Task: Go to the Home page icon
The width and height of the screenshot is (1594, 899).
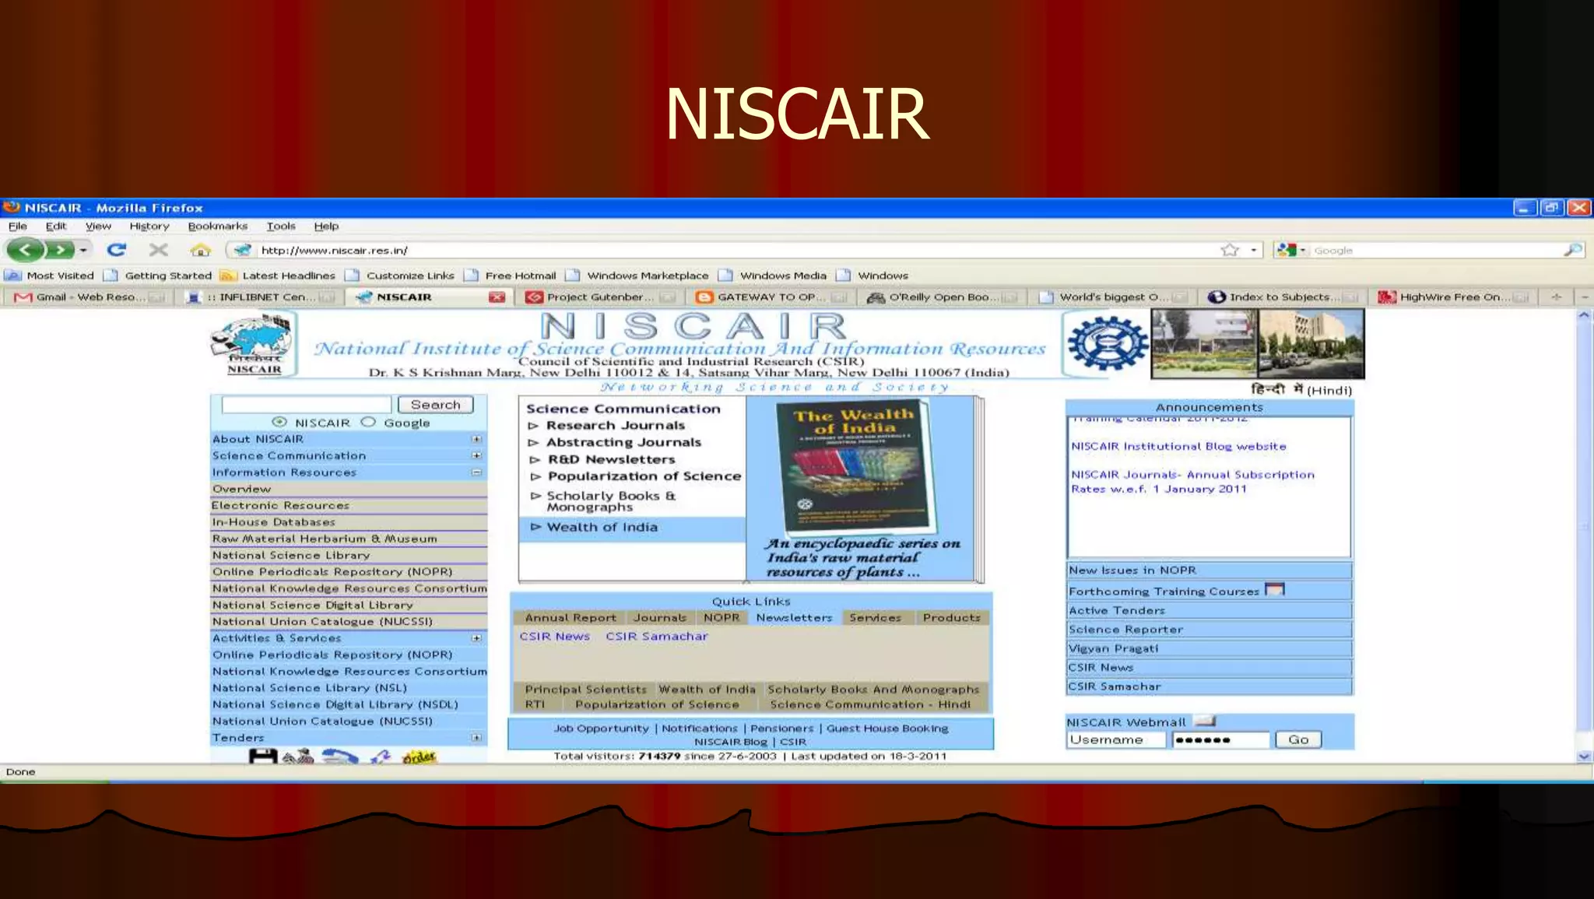Action: 201,250
